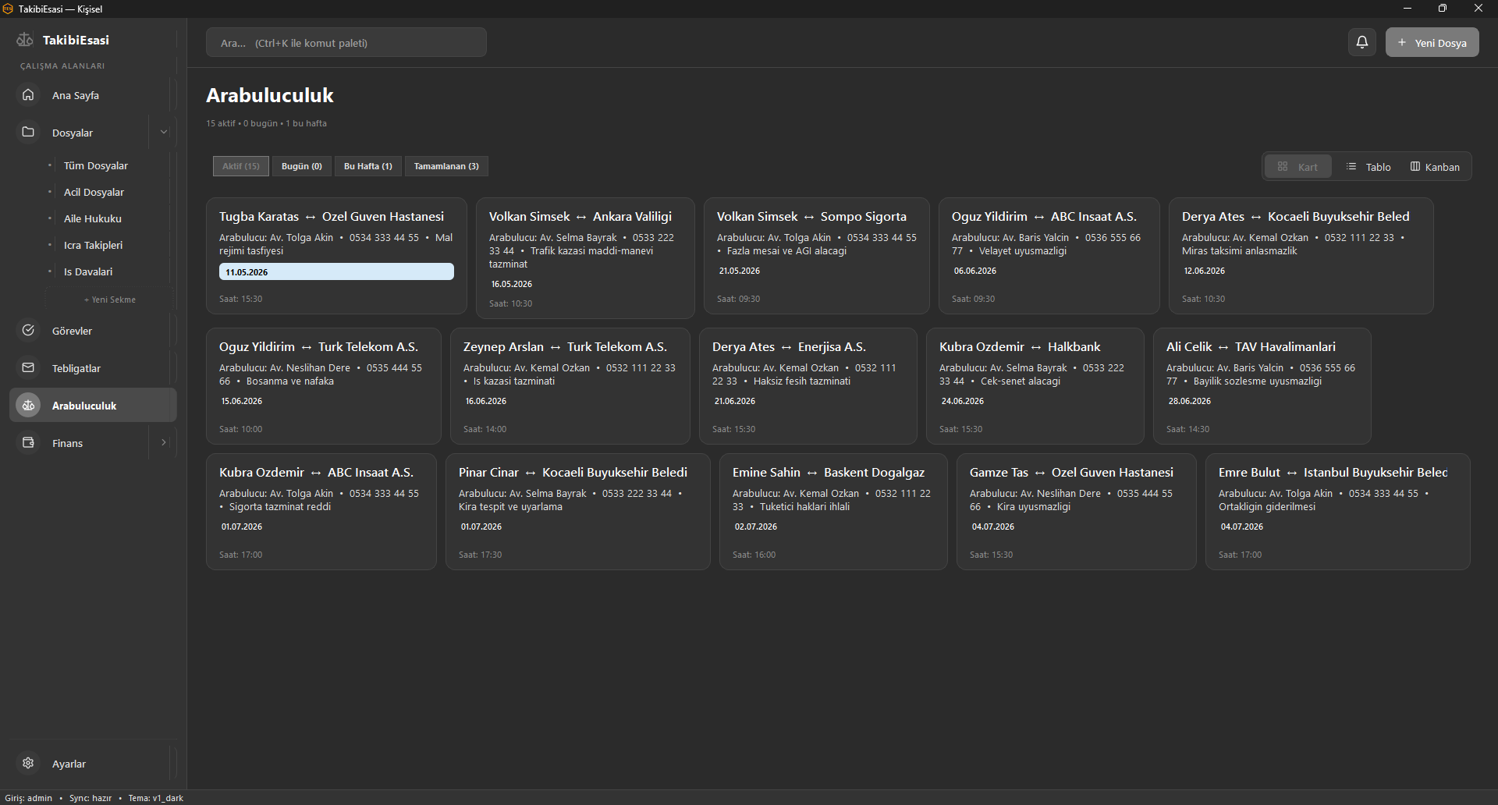This screenshot has height=805, width=1498.
Task: Switch to Bugün (0) tab
Action: pyautogui.click(x=302, y=166)
